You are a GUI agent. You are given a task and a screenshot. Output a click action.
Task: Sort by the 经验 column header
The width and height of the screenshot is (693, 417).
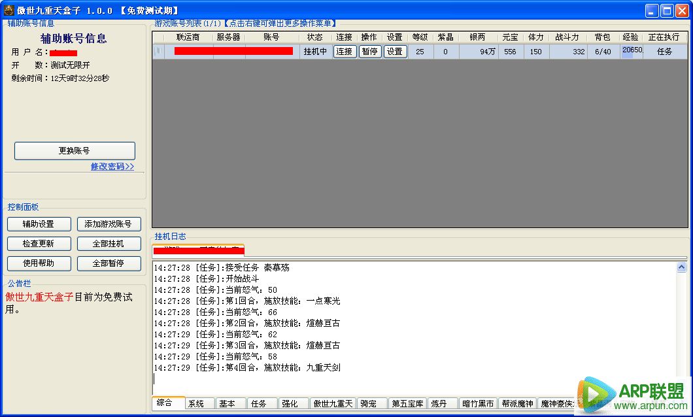pyautogui.click(x=631, y=37)
